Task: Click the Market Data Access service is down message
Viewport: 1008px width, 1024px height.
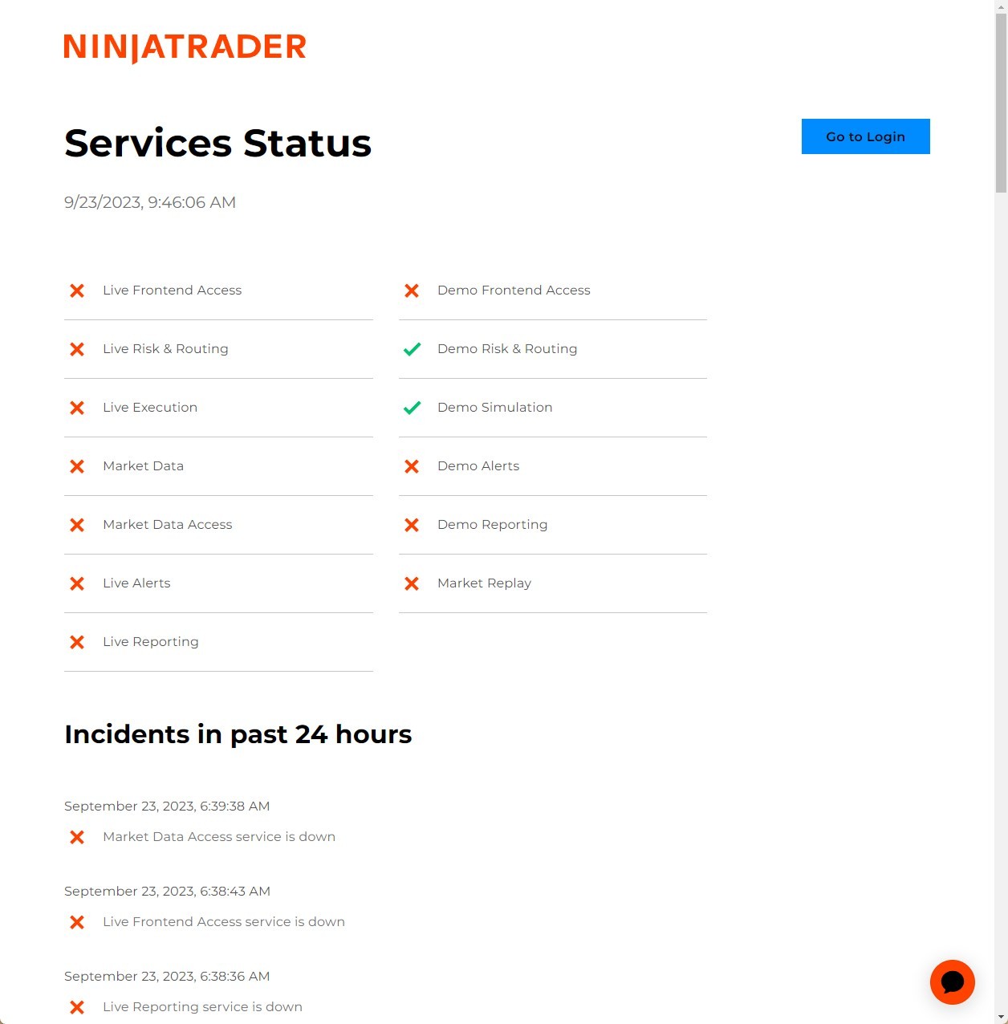Action: point(219,836)
